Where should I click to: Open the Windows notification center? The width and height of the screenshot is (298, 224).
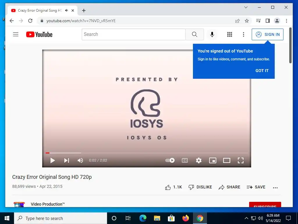click(288, 218)
